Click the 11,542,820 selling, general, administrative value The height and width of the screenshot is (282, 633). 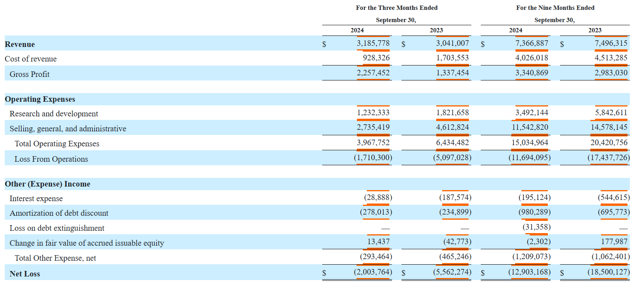point(530,127)
